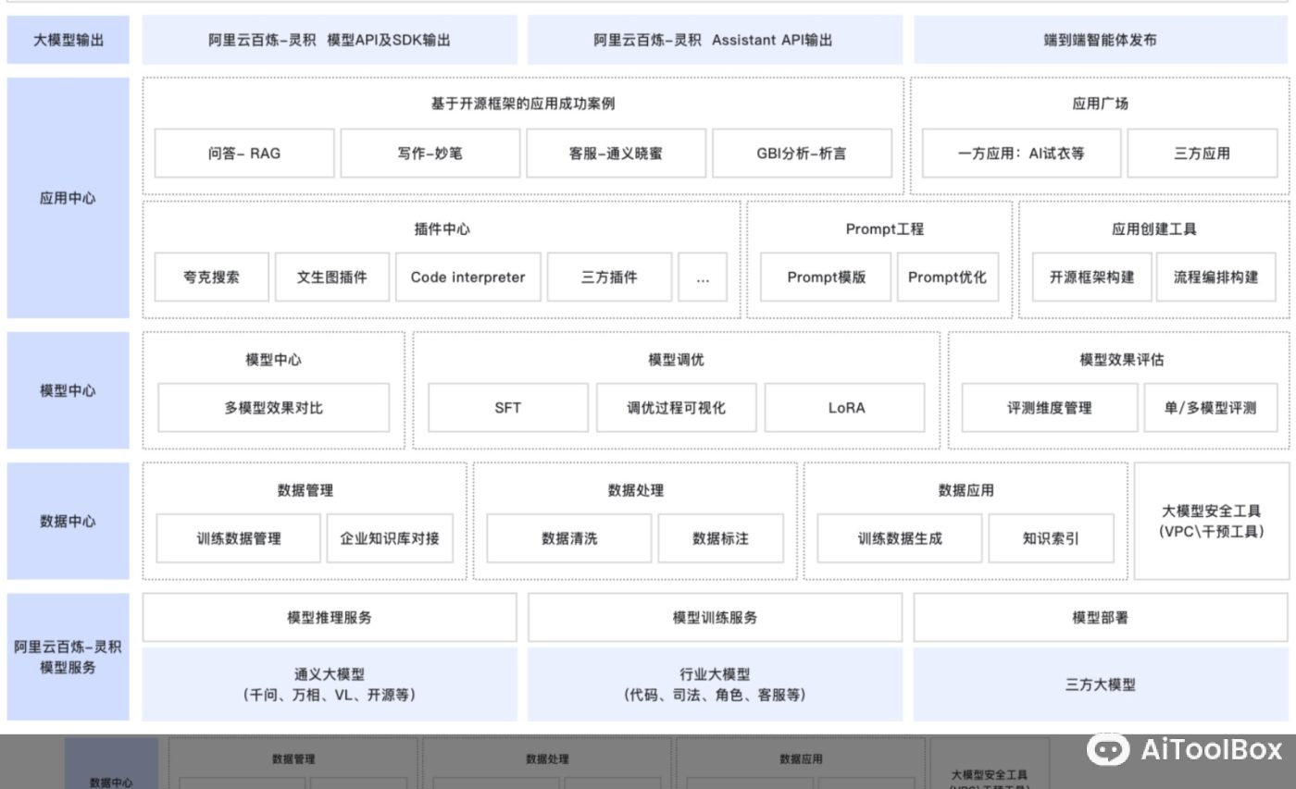The height and width of the screenshot is (789, 1296).
Task: Select the 通义大模型 (千问、万相、VL、开源等) box
Action: pyautogui.click(x=330, y=684)
